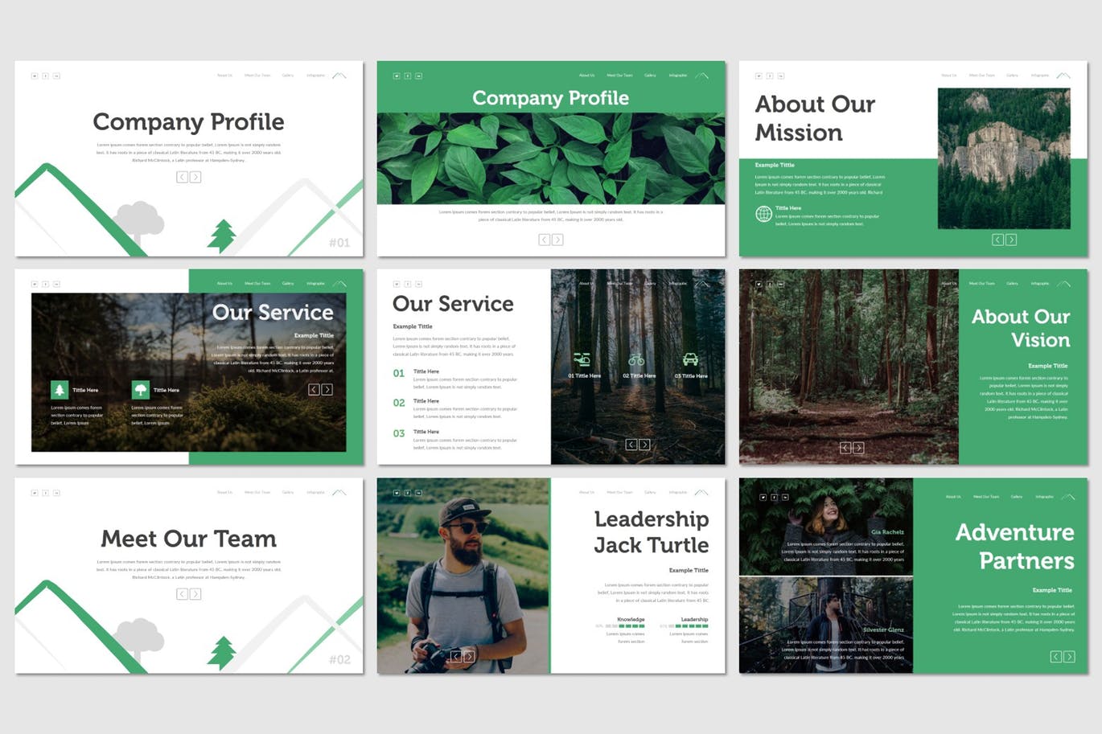This screenshot has height=734, width=1102.
Task: Click Infographic menu item on Adventure Partners slide
Action: [1044, 497]
